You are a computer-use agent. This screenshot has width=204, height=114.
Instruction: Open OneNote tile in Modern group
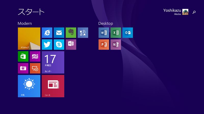coord(71,44)
